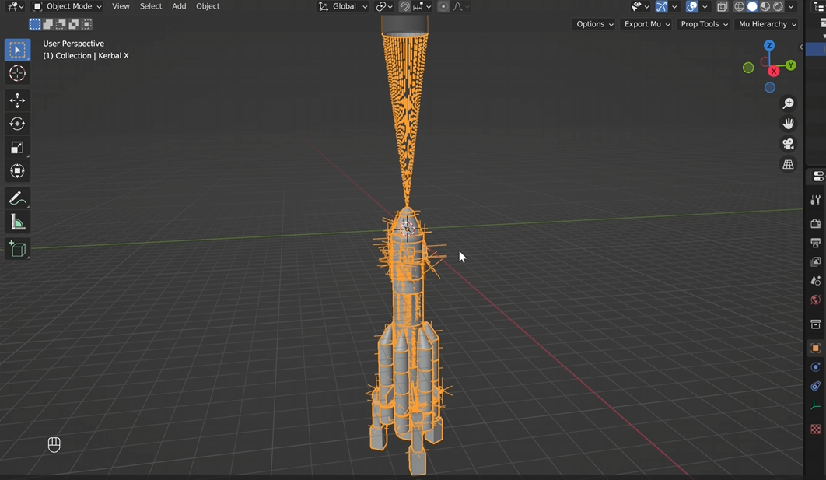Screen dimensions: 826x480
Task: Open the Select menu
Action: pos(151,6)
